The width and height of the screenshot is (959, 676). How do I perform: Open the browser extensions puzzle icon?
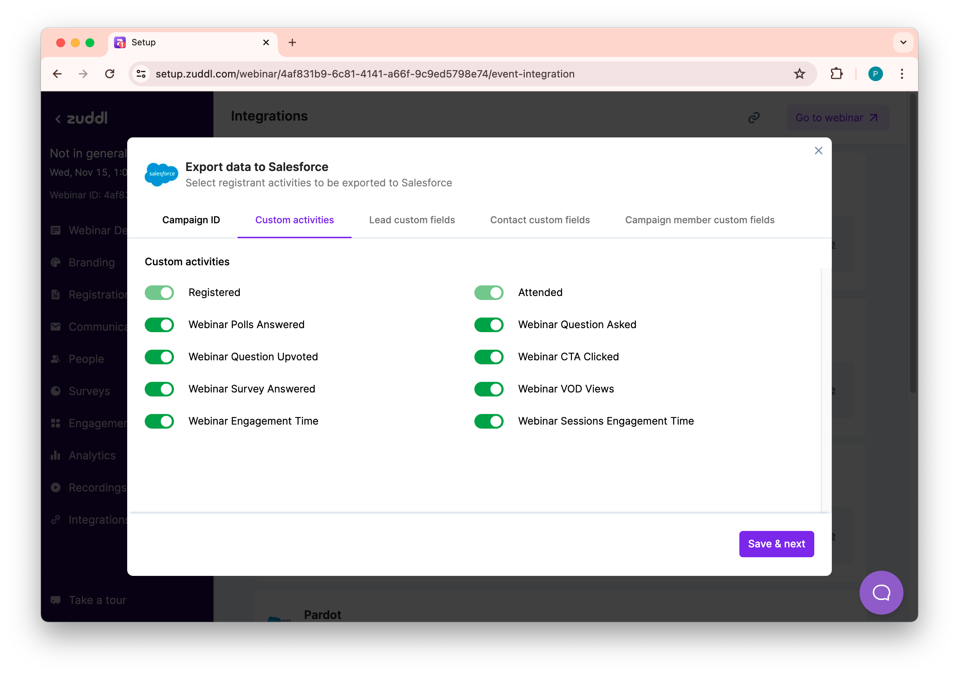point(836,74)
